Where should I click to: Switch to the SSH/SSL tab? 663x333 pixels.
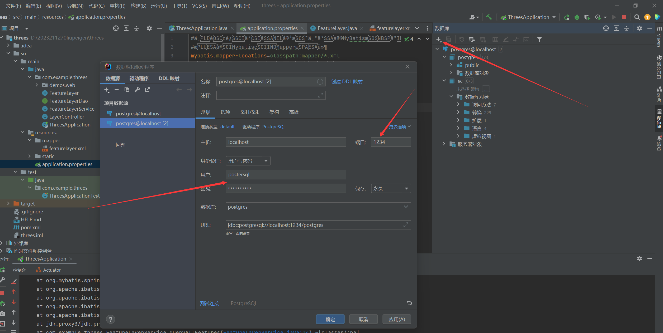249,112
